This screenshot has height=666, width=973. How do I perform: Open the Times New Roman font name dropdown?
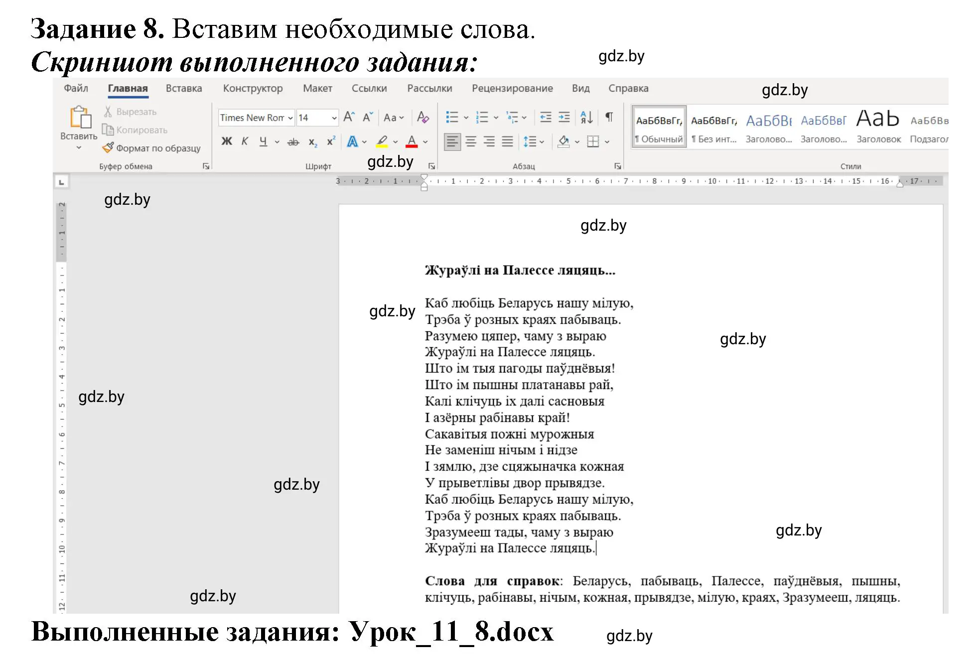tap(290, 118)
